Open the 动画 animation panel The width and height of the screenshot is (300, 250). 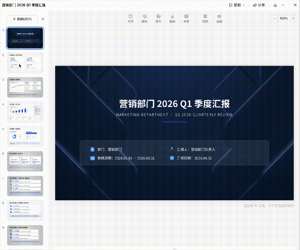point(219,18)
